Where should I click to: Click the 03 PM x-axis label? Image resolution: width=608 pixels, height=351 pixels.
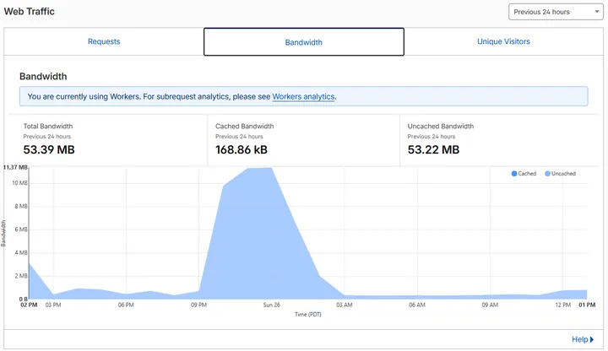(53, 305)
